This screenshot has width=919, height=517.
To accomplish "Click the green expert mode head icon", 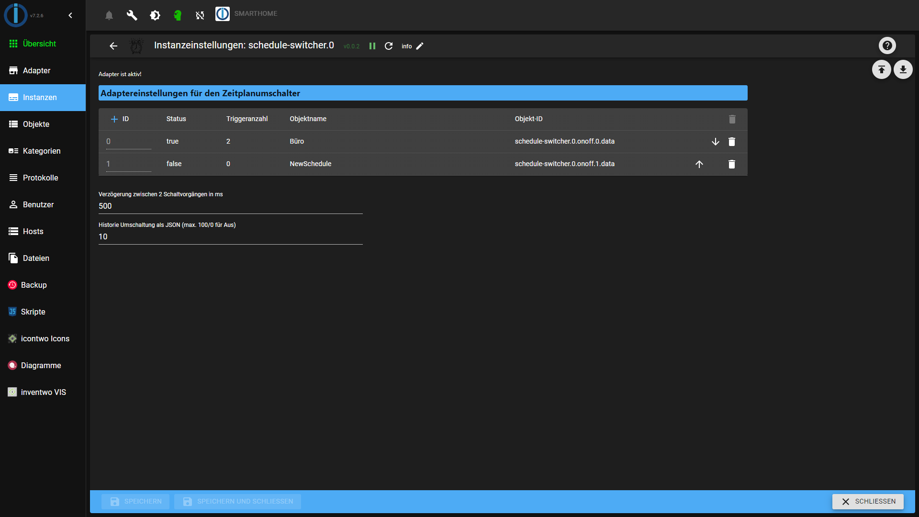I will click(x=178, y=15).
